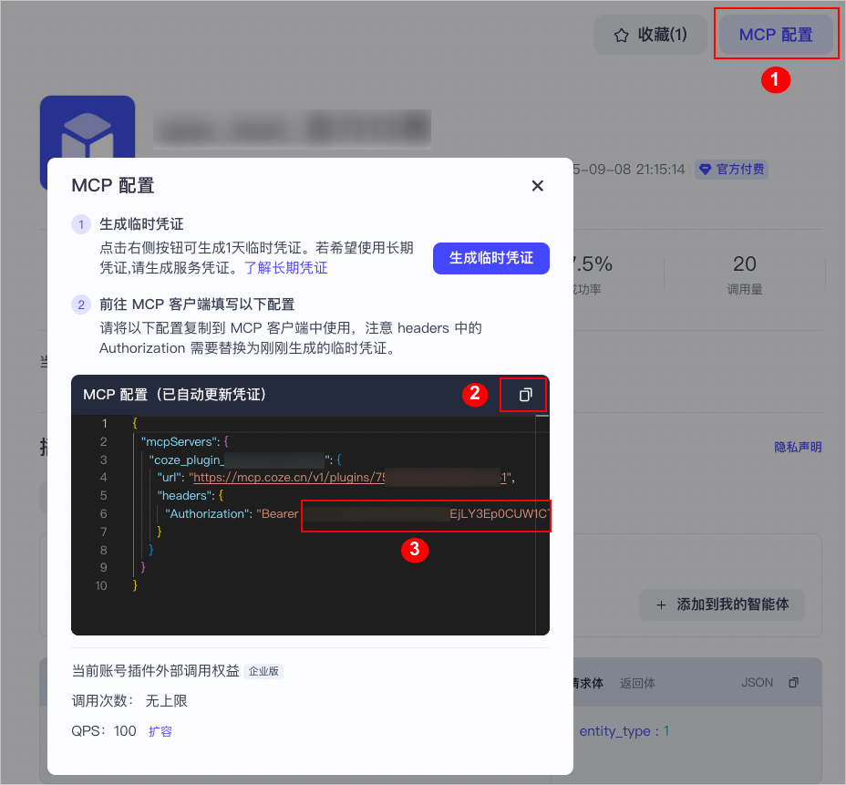Click the MCP 配置 button at top right
Viewport: 846px width, 785px height.
pyautogui.click(x=775, y=35)
